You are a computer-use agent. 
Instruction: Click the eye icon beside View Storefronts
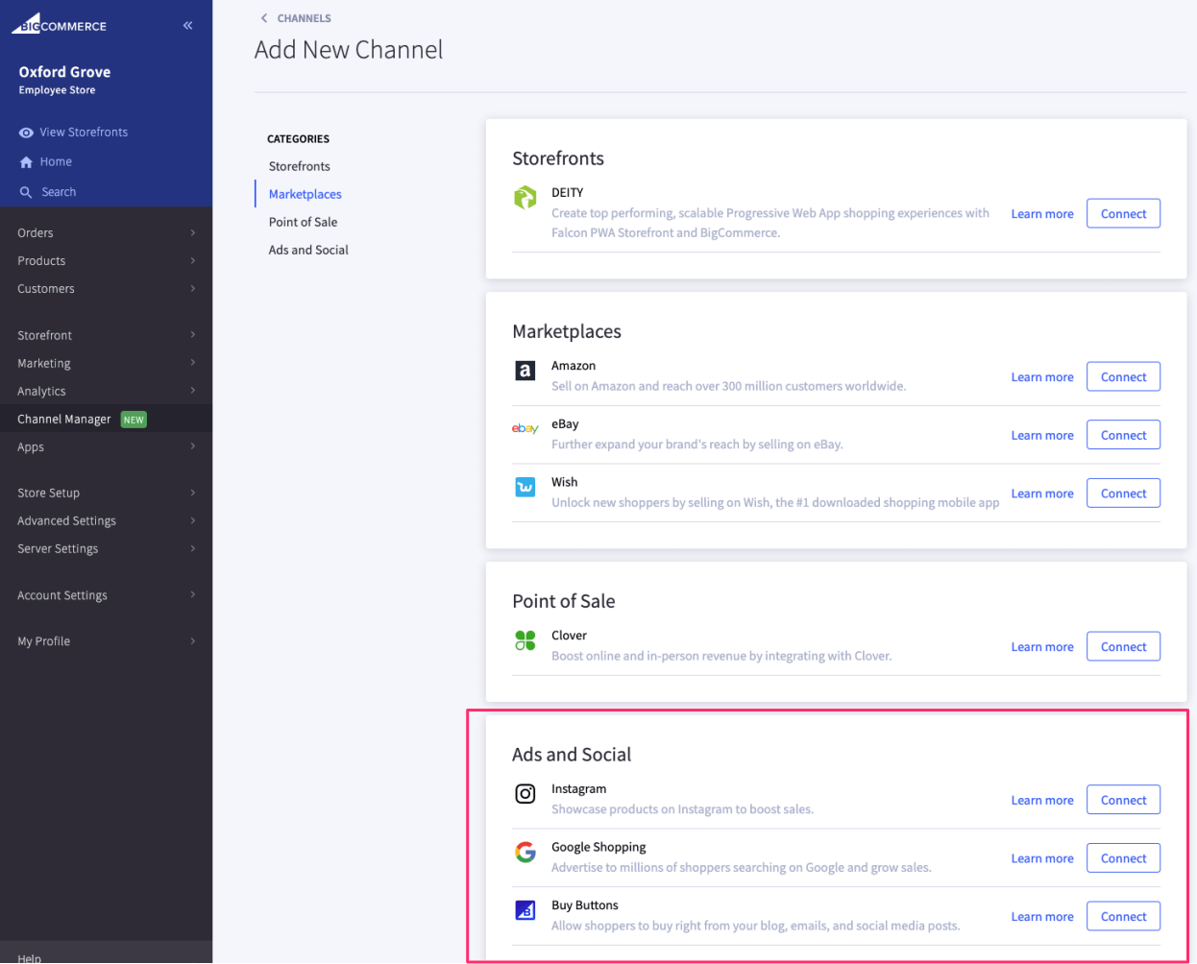[x=26, y=133]
